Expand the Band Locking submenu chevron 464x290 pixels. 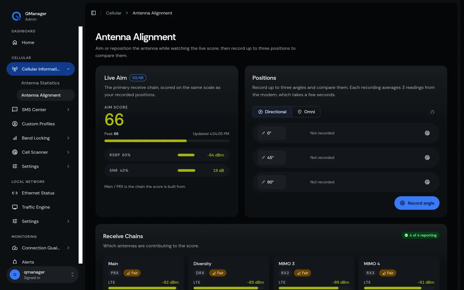pyautogui.click(x=68, y=138)
